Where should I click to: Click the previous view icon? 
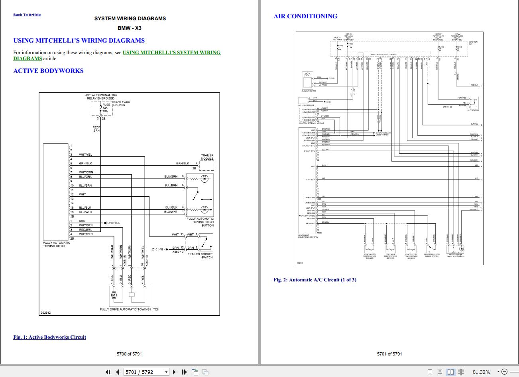tap(195, 372)
